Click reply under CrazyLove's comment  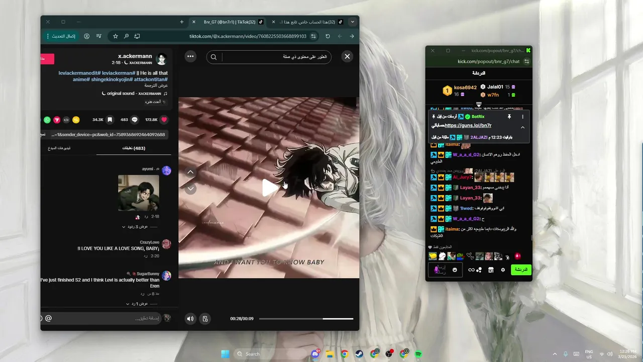coord(146,256)
